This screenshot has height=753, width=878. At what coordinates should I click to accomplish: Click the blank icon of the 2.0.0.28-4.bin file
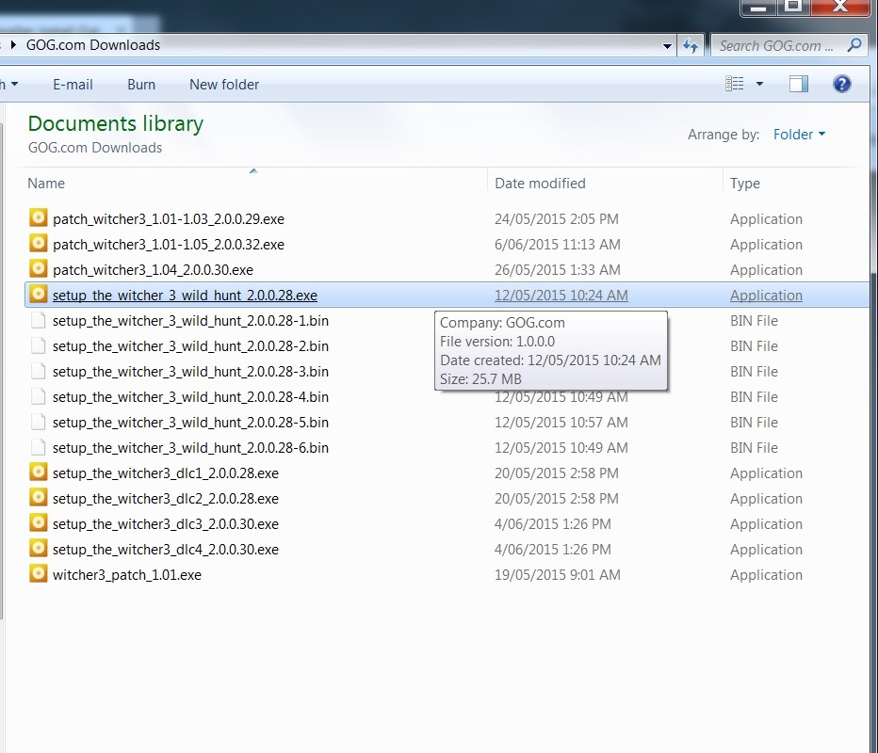pos(38,396)
